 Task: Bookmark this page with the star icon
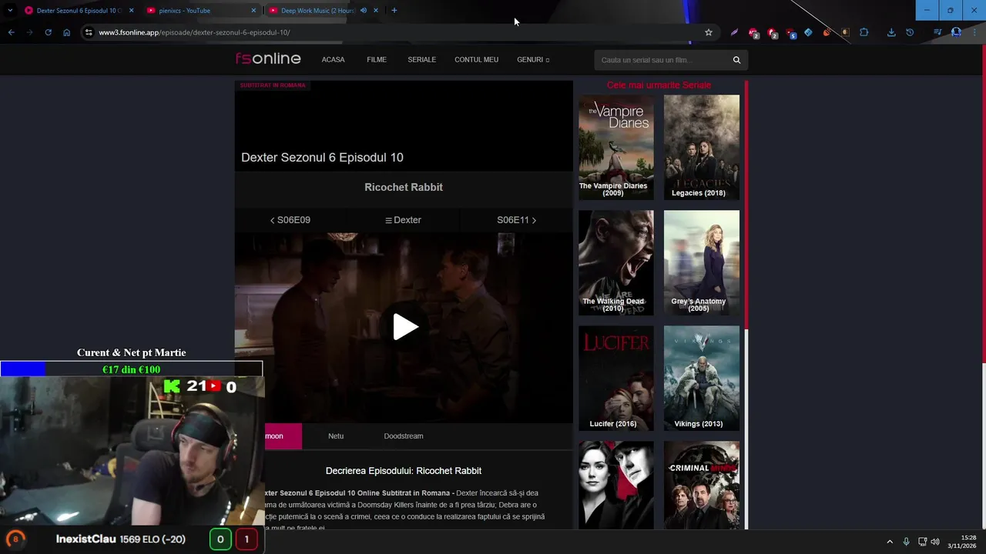click(x=709, y=32)
